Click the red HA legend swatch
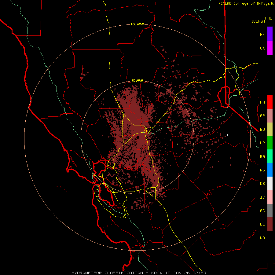 [270, 102]
